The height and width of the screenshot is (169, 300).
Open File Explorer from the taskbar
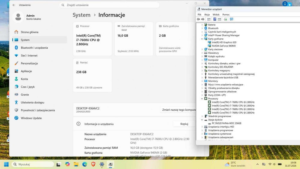point(76,164)
